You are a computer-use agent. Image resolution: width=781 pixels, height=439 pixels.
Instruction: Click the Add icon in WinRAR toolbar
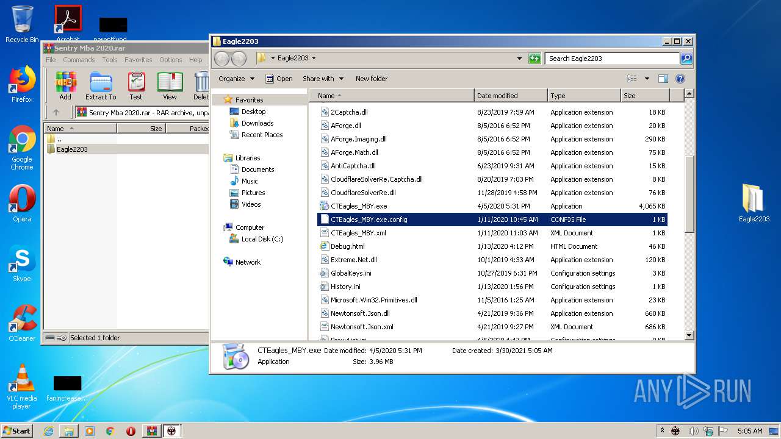click(x=65, y=85)
